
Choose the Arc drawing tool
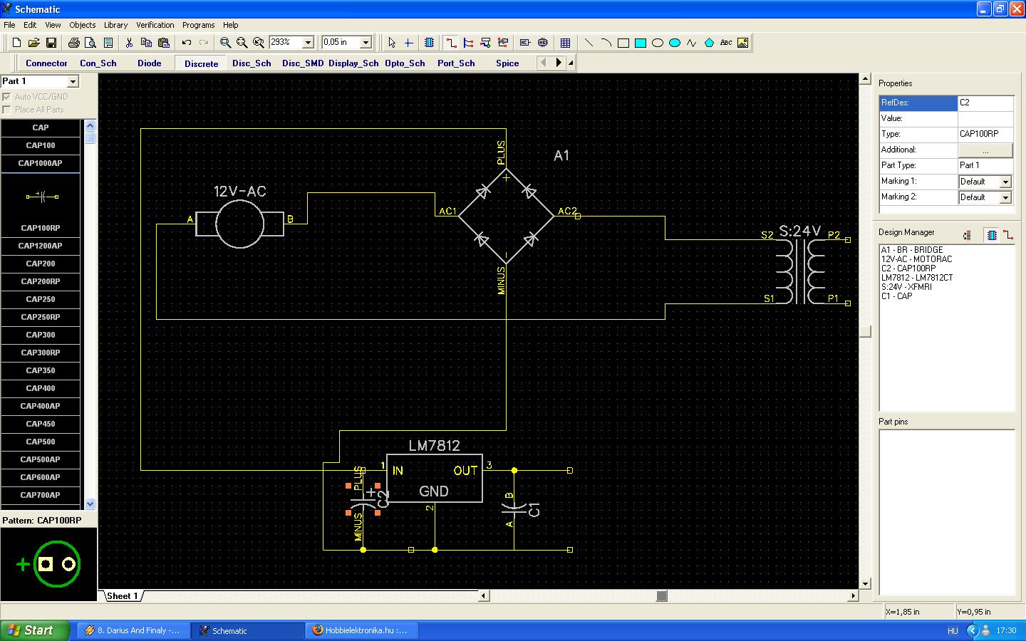[606, 43]
